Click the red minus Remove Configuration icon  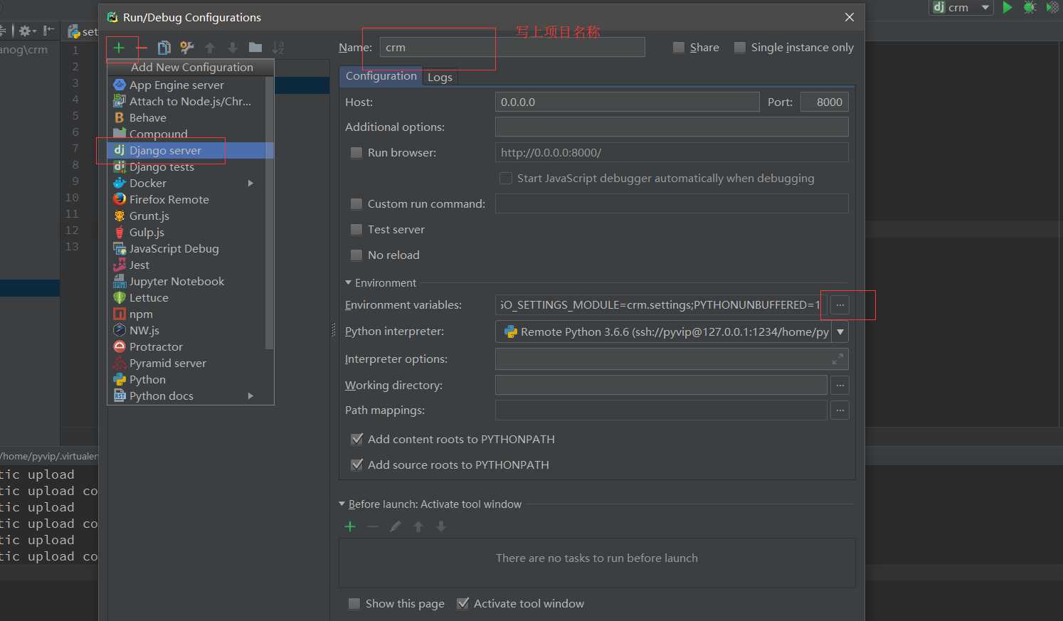pyautogui.click(x=142, y=48)
